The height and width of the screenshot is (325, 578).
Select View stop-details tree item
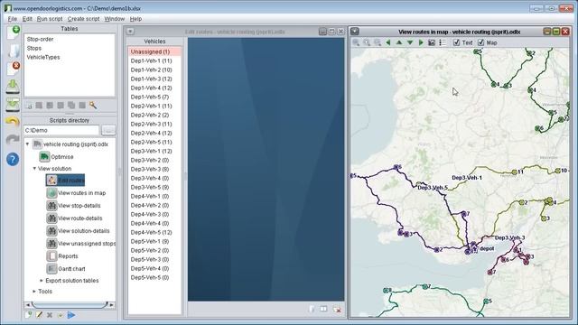pos(74,206)
